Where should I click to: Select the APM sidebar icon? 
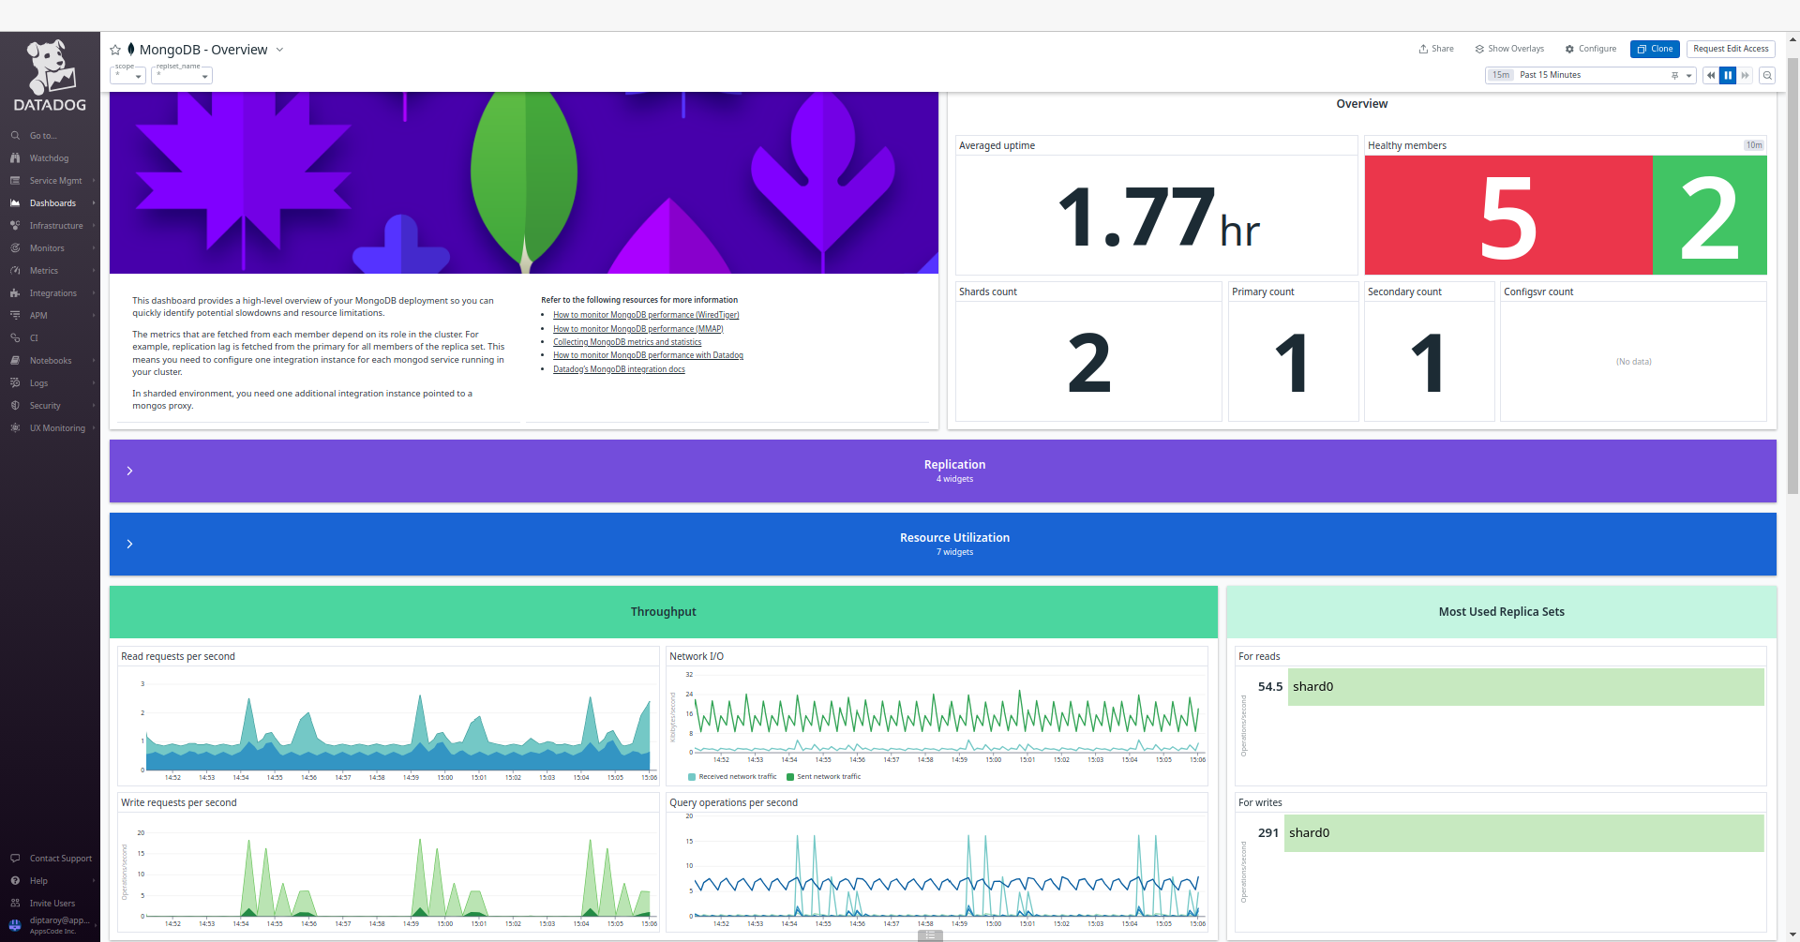(x=38, y=315)
